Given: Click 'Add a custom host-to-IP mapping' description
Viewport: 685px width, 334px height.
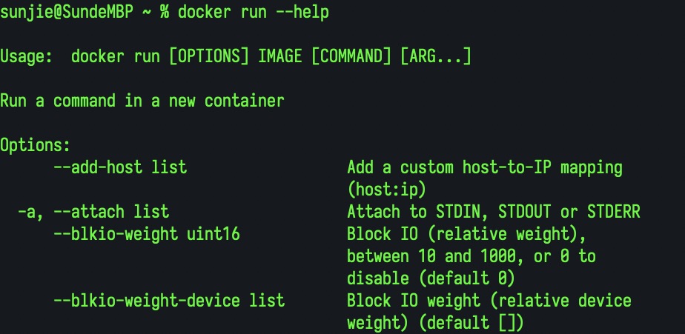Looking at the screenshot, I should pos(485,167).
